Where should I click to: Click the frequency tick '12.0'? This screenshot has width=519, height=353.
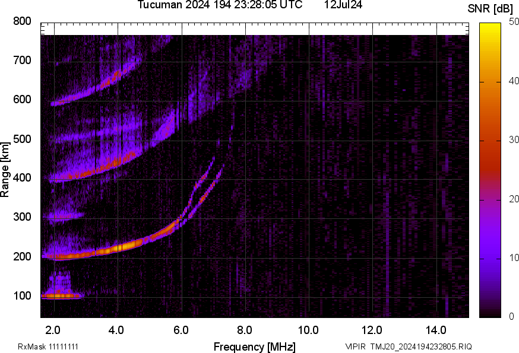tap(372, 330)
